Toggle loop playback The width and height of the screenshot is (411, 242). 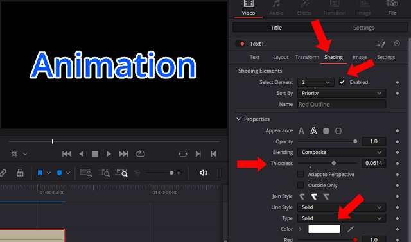pos(140,154)
